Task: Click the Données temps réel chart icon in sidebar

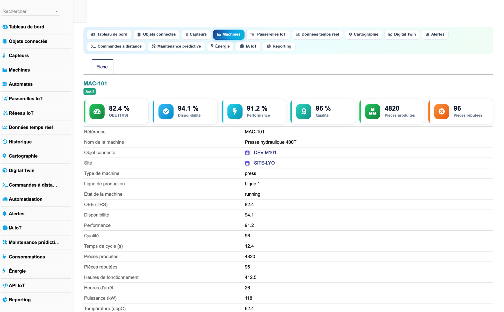Action: point(5,127)
